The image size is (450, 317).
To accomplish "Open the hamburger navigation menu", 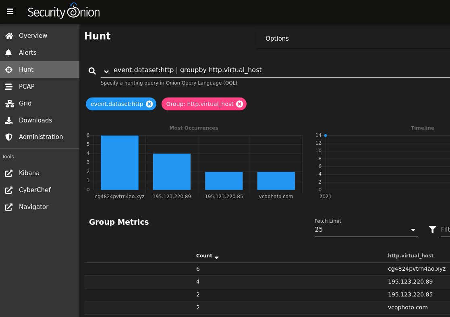I will 10,11.
